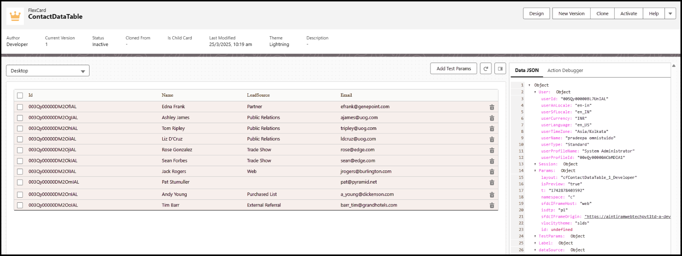Click the refresh preview icon
Viewport: 682px width, 256px height.
coord(485,69)
